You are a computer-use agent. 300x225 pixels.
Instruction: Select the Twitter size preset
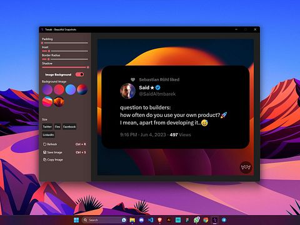(x=47, y=127)
